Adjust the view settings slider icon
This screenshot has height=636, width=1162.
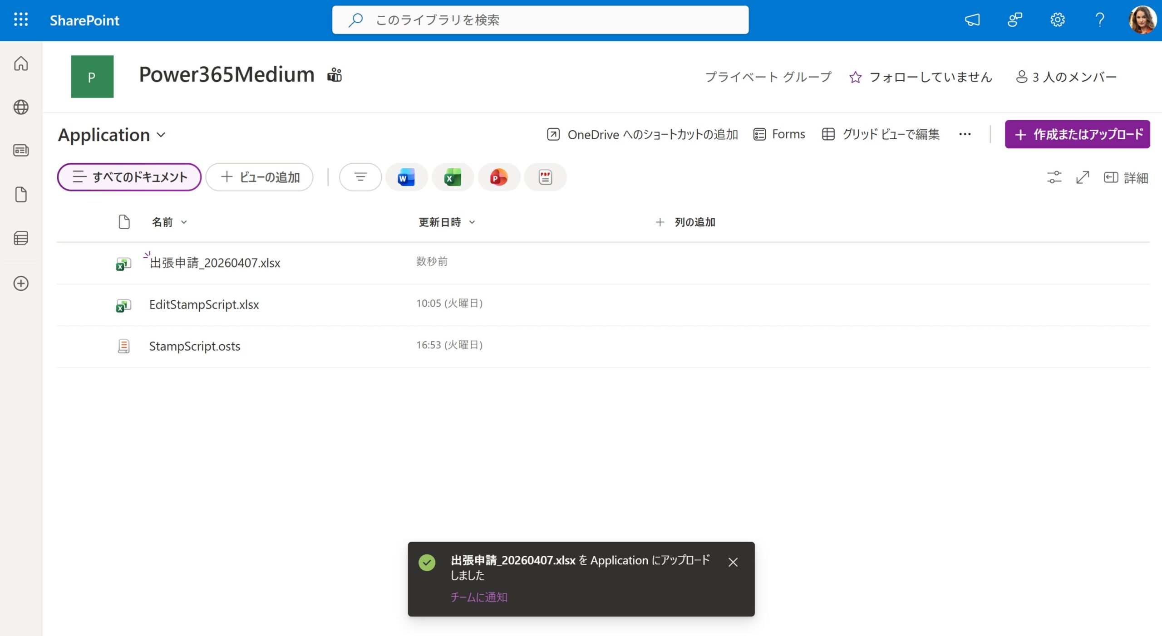1054,177
